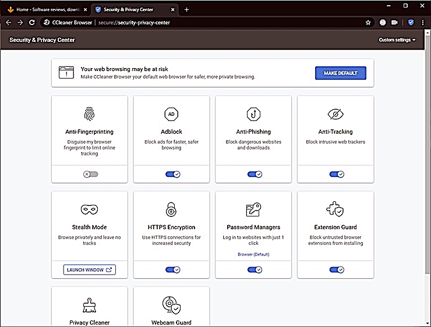Image resolution: width=431 pixels, height=327 pixels.
Task: Click the CCleaner Browser icon in address bar
Action: coord(47,23)
